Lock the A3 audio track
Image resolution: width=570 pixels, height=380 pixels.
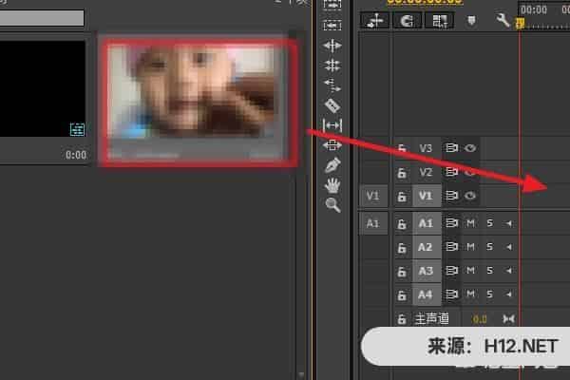[402, 272]
